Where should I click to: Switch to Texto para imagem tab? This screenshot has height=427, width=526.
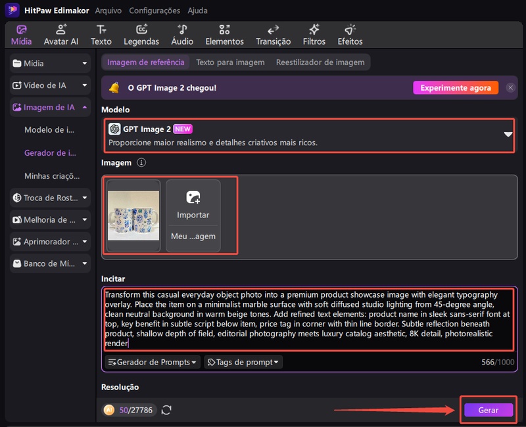click(x=230, y=62)
